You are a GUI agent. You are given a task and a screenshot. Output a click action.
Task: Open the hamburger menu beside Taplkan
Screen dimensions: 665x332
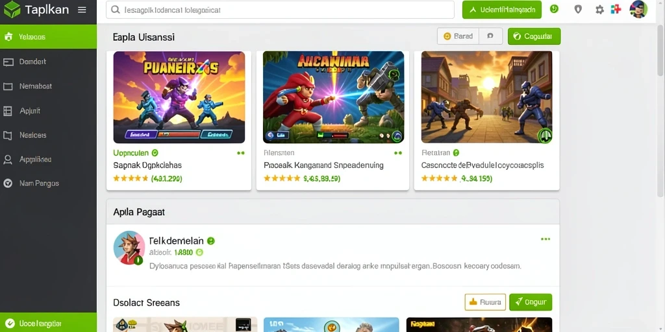(x=82, y=10)
